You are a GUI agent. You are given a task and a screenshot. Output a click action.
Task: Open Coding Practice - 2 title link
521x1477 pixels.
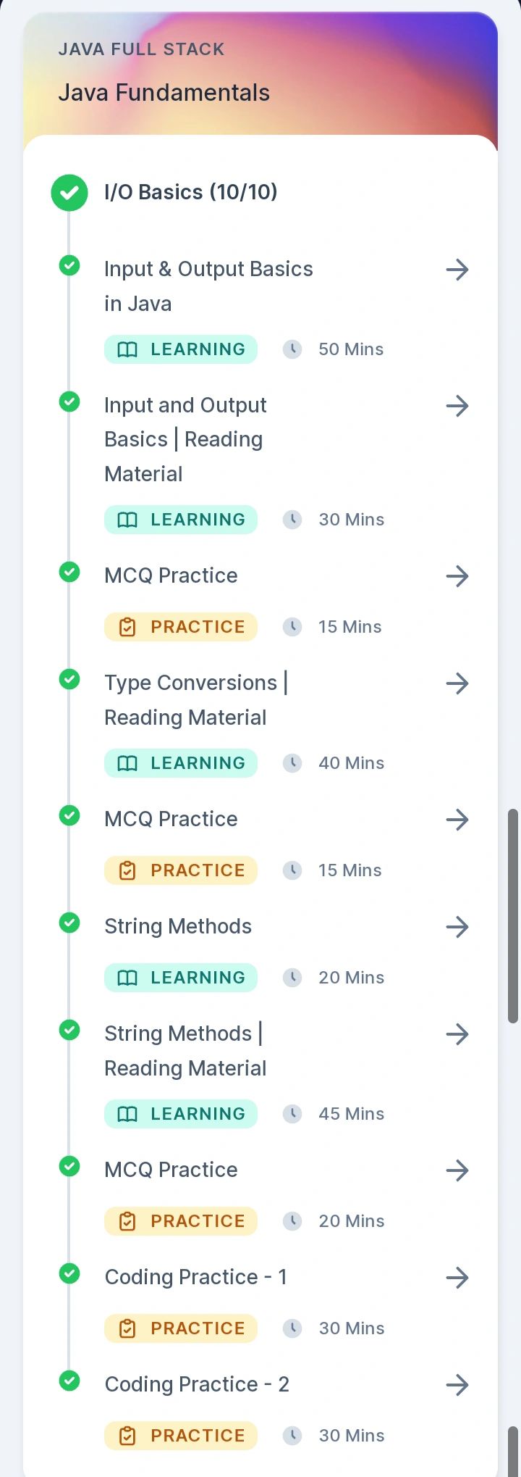pyautogui.click(x=197, y=1384)
